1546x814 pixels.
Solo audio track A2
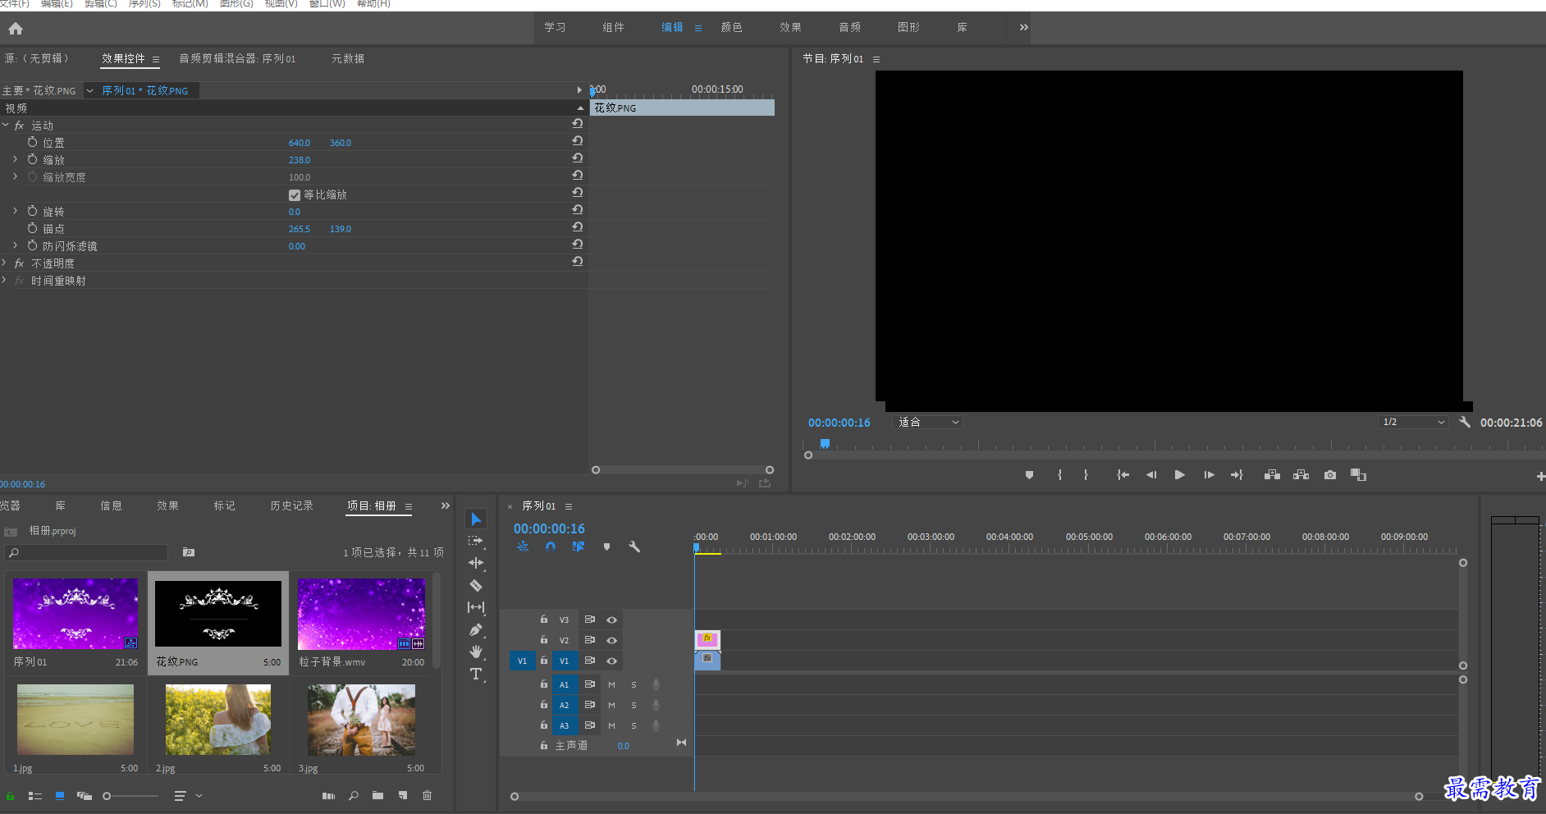(x=633, y=705)
